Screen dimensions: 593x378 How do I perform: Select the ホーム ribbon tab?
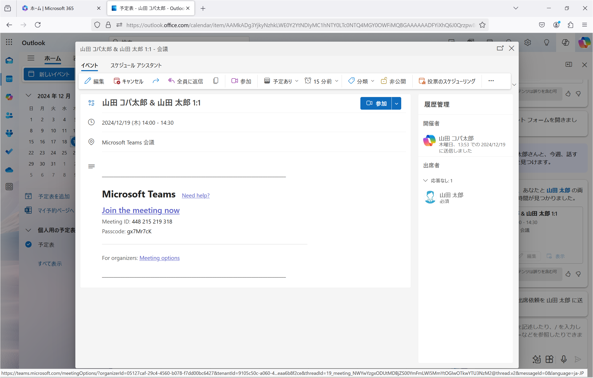53,58
